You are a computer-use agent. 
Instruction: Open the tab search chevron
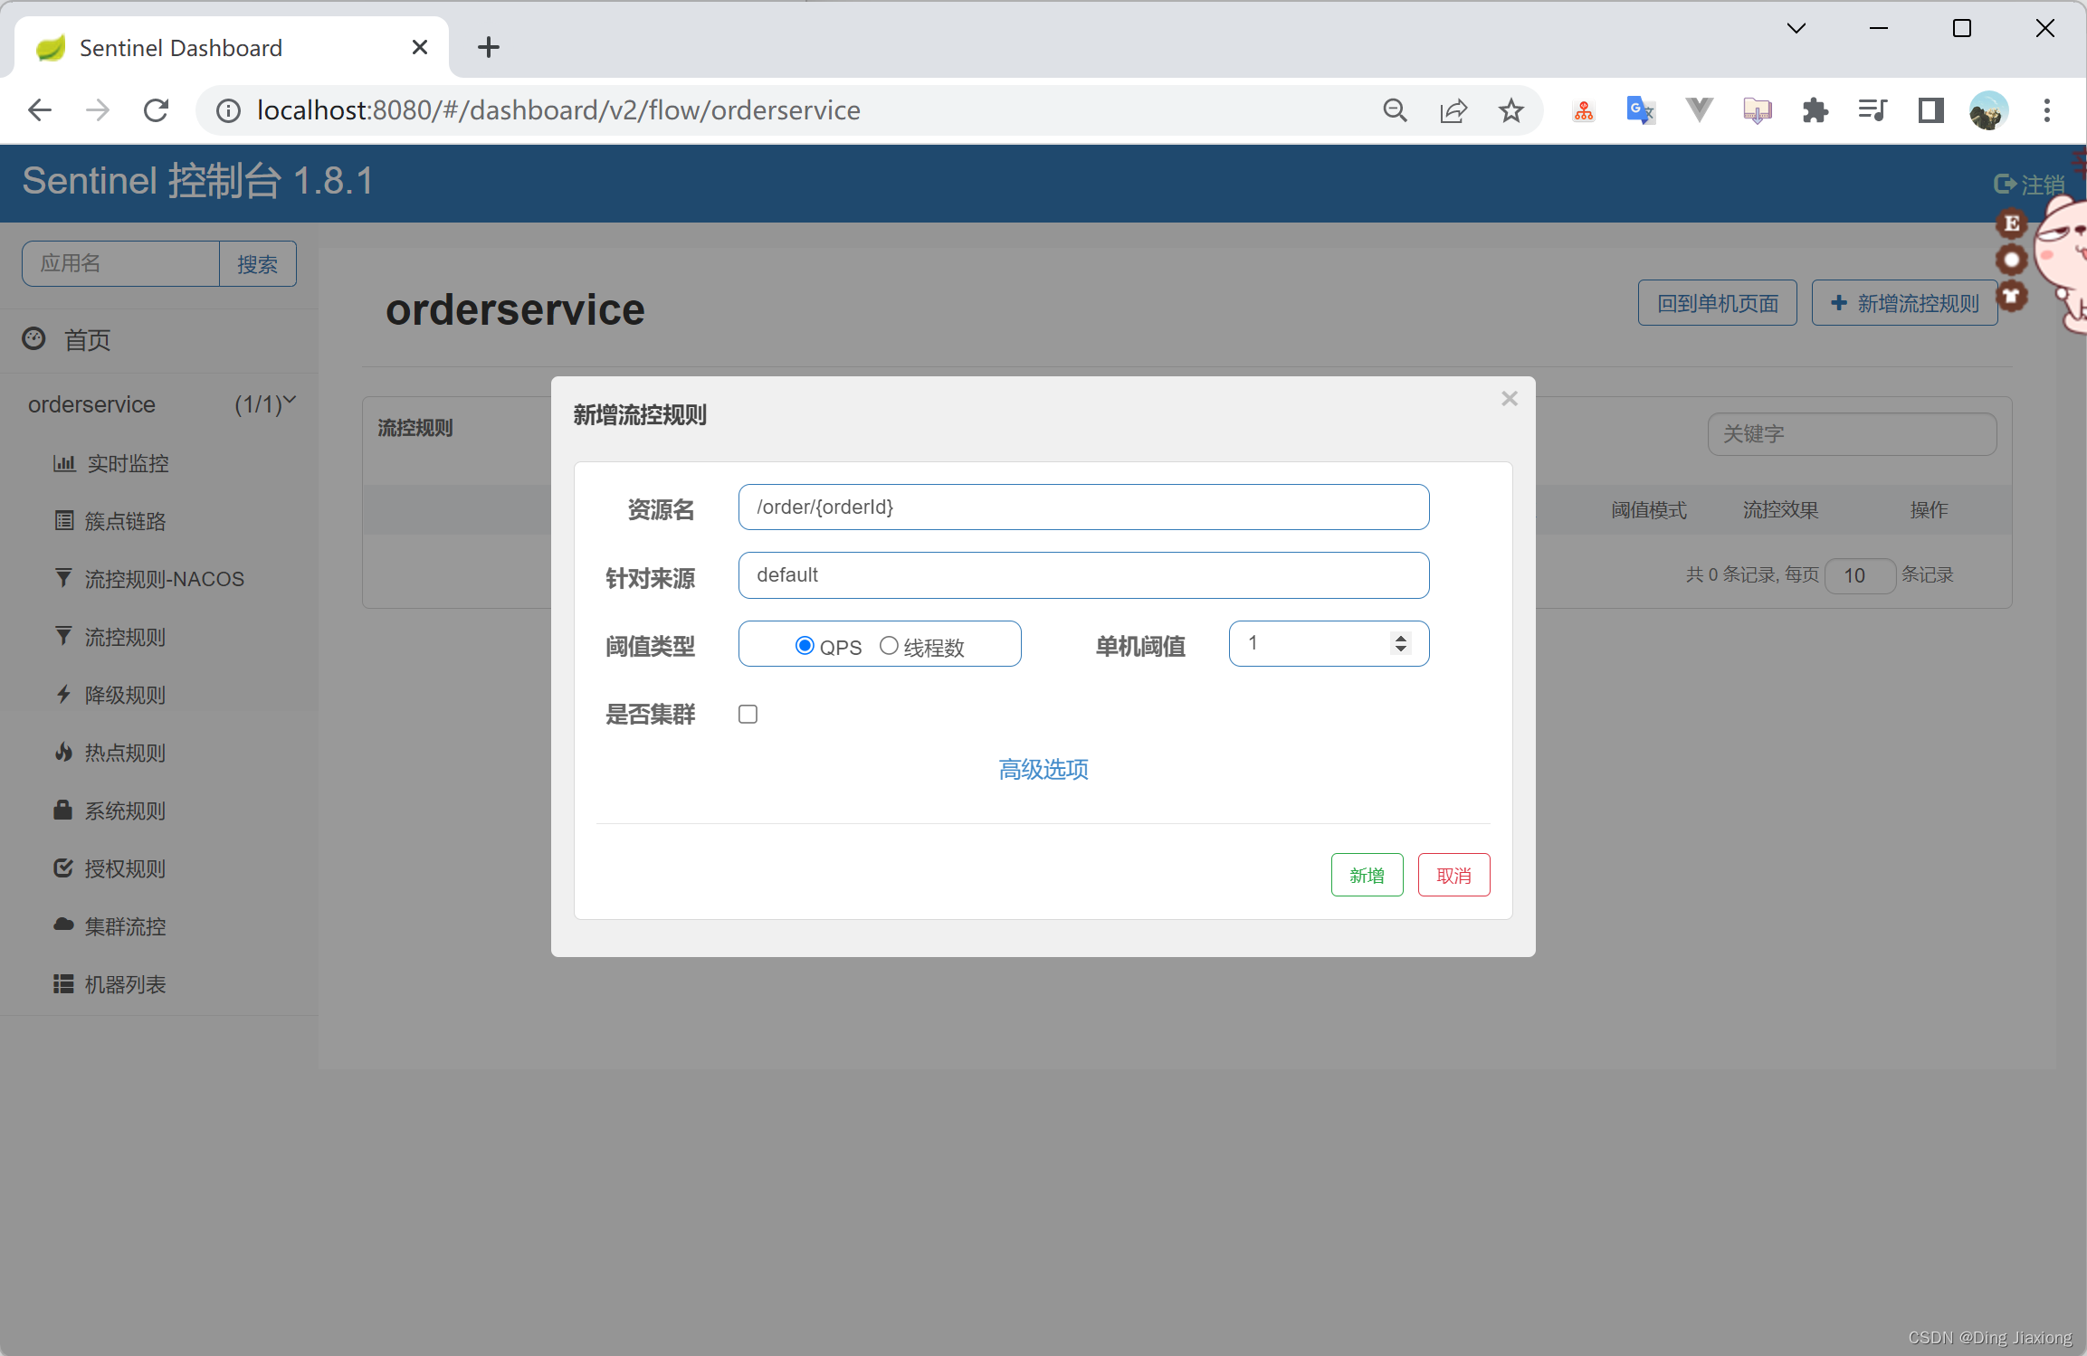pos(1796,28)
